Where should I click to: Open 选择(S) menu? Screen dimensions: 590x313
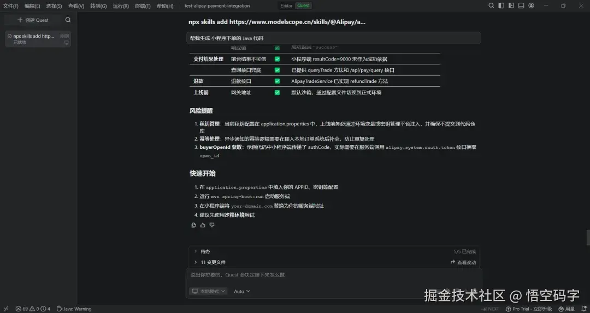click(x=54, y=6)
